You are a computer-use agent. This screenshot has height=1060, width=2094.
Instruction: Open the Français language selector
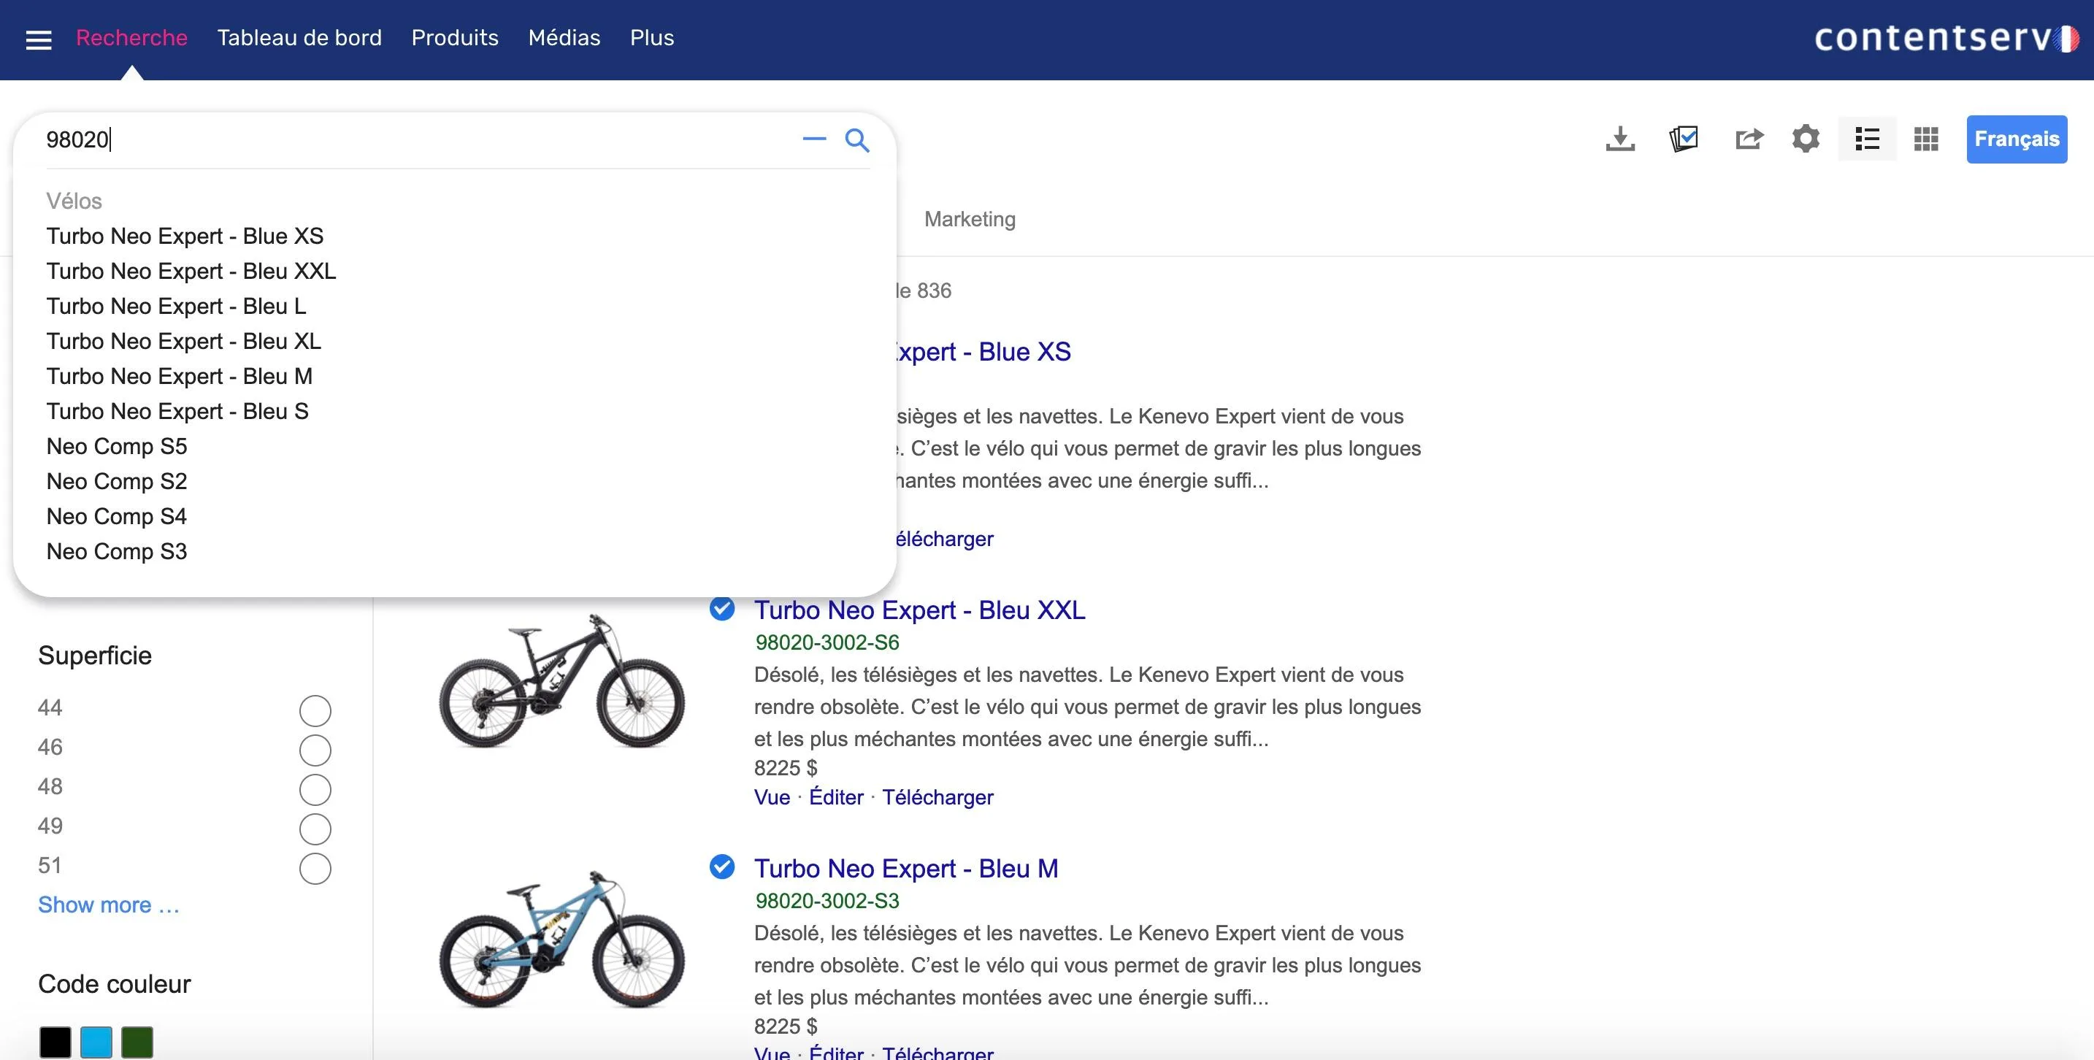(x=2017, y=139)
